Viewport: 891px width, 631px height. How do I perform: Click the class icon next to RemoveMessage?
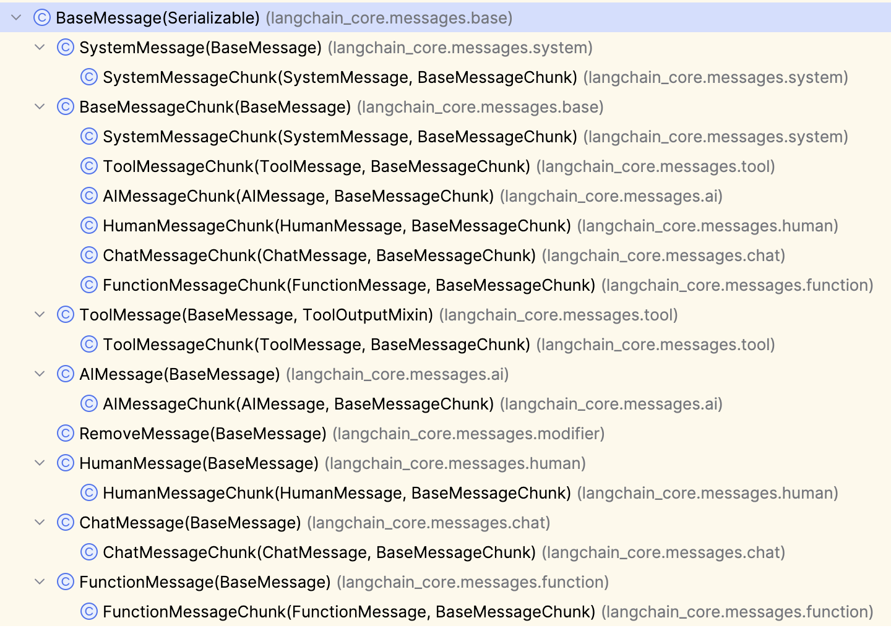pyautogui.click(x=65, y=434)
